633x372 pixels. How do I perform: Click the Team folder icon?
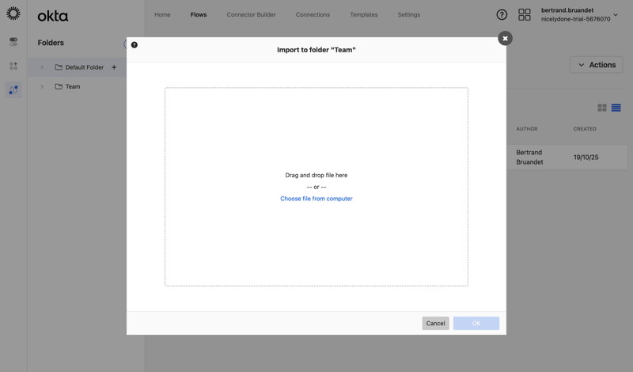pos(59,86)
